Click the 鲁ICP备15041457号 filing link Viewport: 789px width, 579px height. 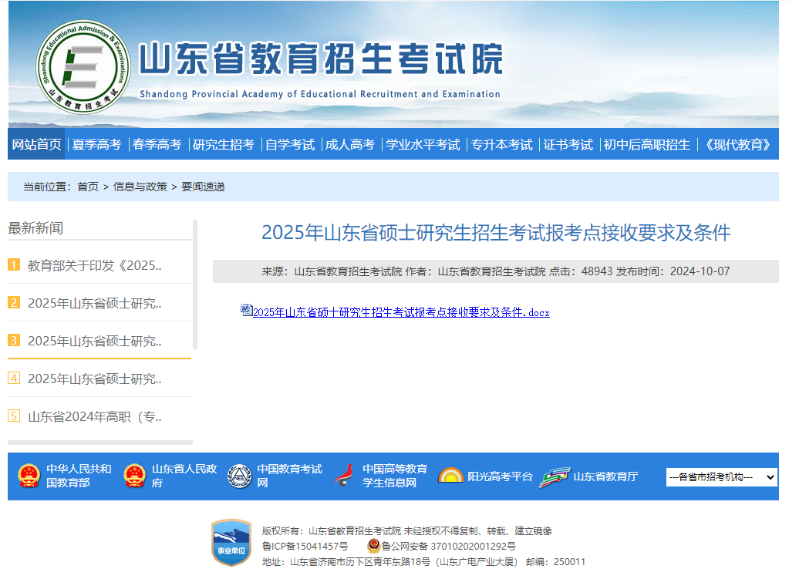pyautogui.click(x=305, y=546)
